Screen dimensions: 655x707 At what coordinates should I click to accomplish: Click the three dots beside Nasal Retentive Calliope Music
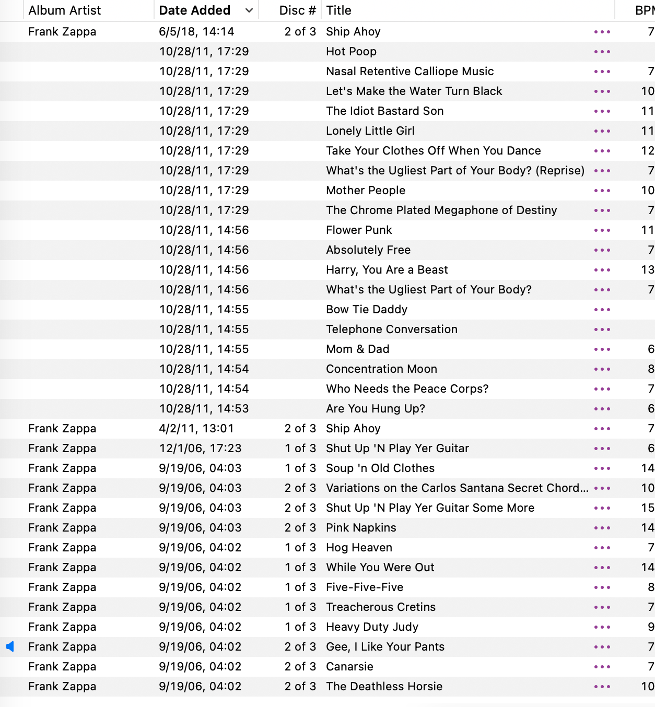[x=602, y=72]
